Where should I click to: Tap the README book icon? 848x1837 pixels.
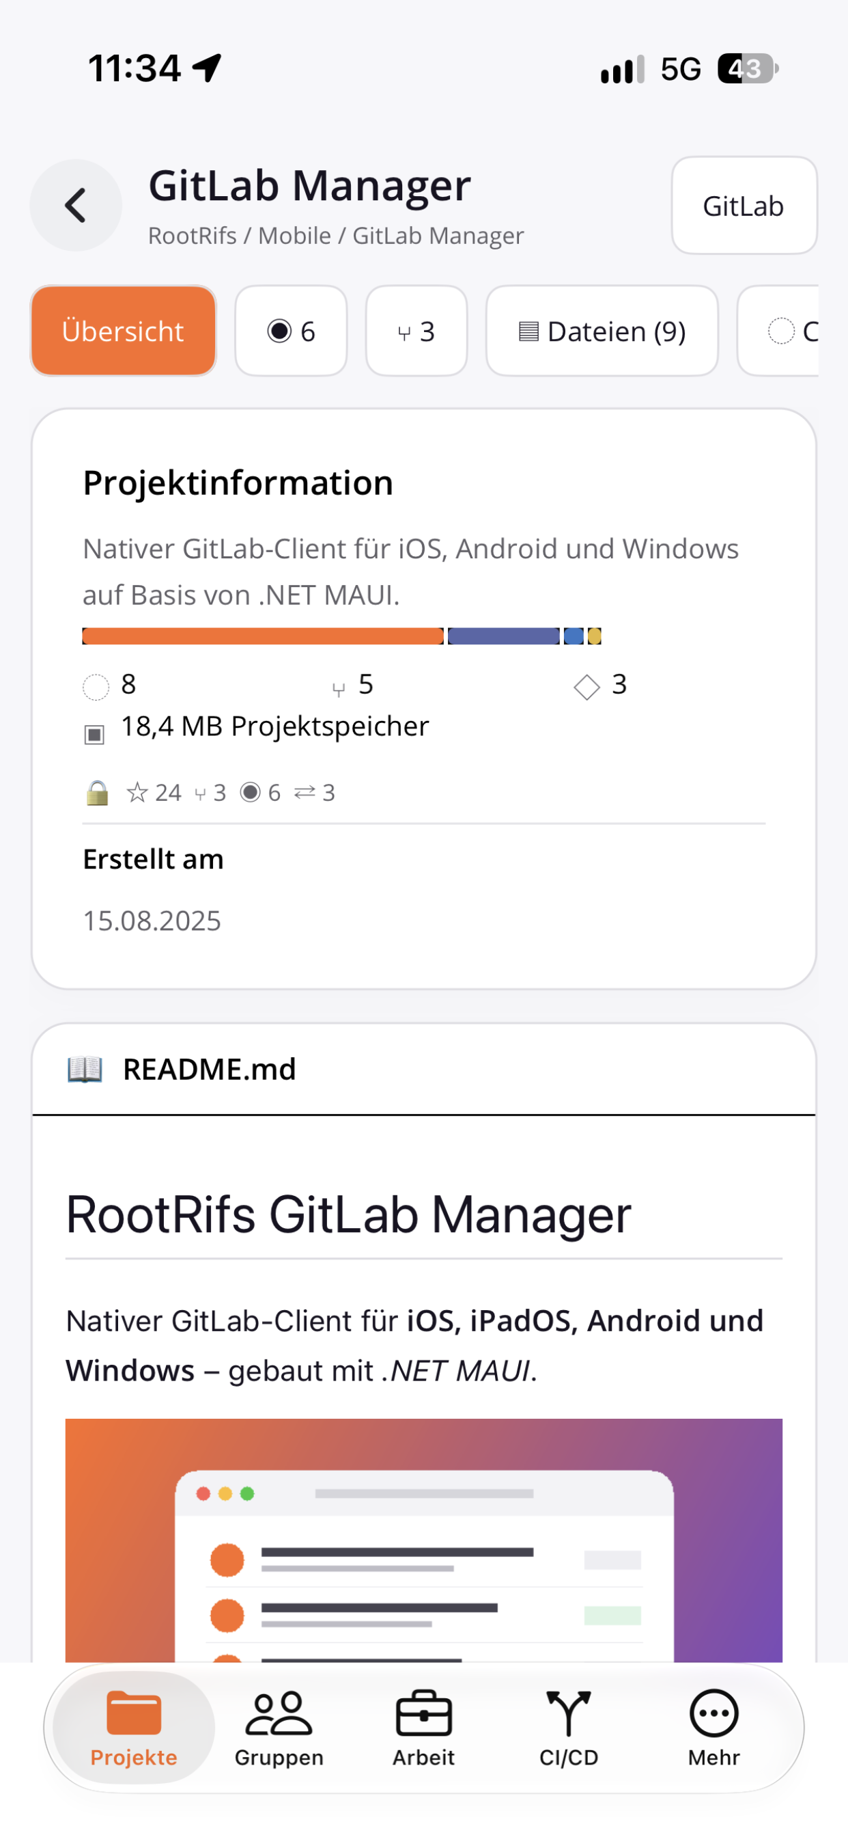[x=85, y=1069]
